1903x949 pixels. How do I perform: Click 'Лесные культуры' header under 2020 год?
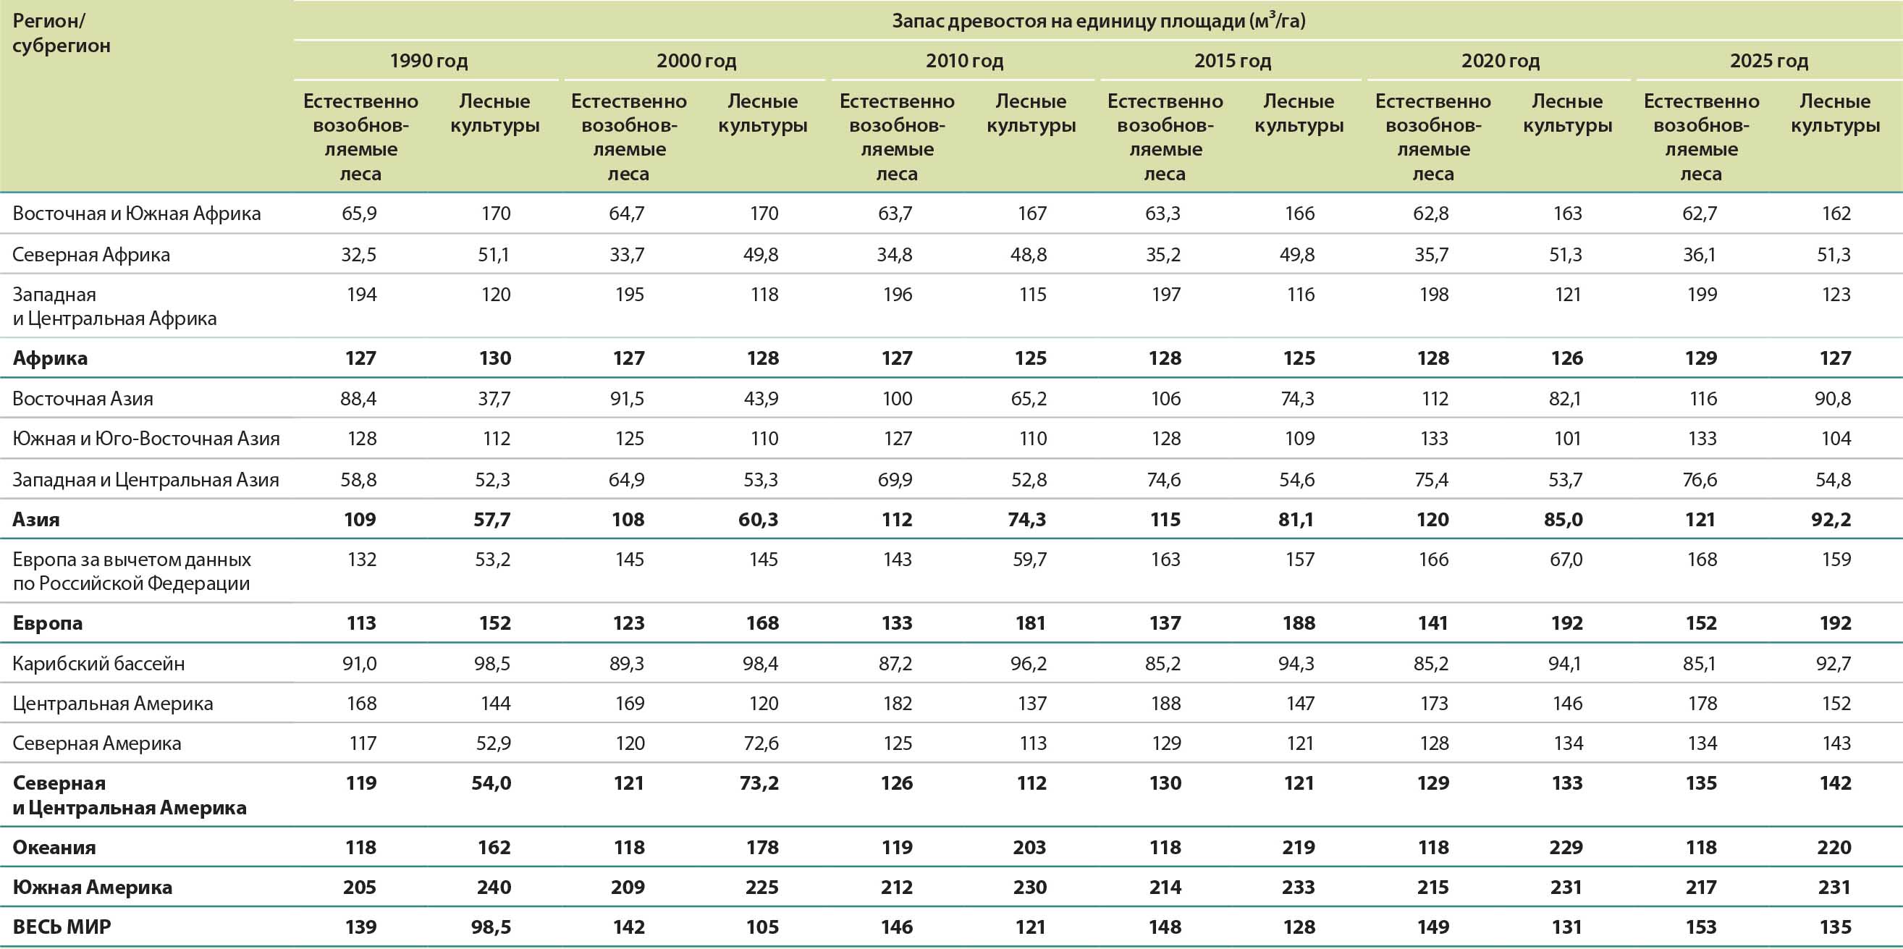click(1567, 113)
